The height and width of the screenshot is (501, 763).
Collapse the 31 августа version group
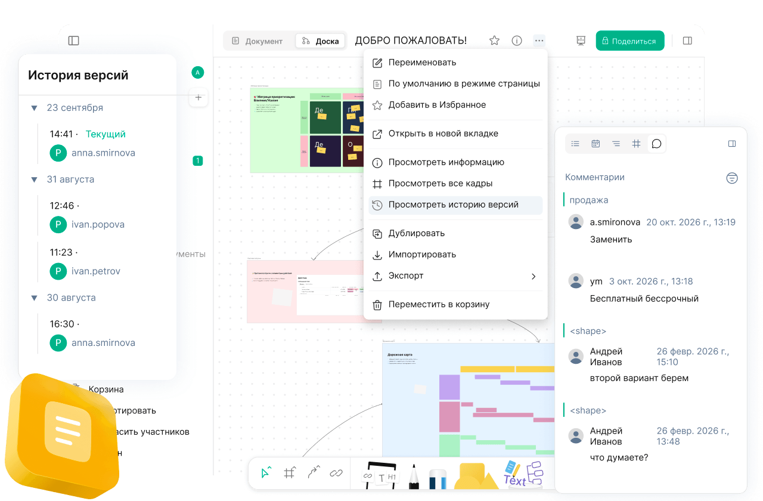click(34, 180)
